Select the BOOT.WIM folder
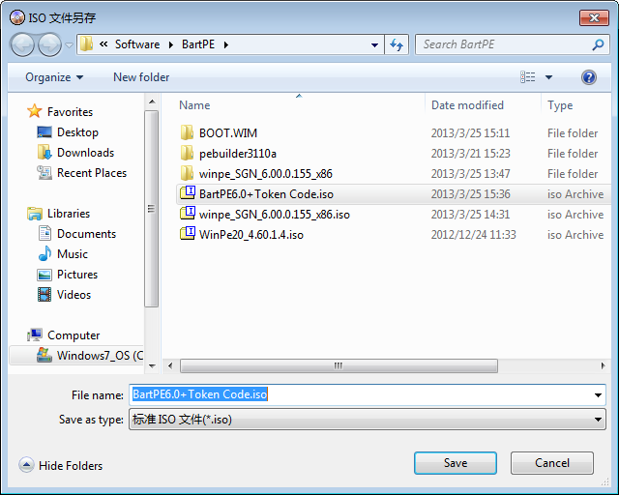This screenshot has height=495, width=619. coord(227,133)
